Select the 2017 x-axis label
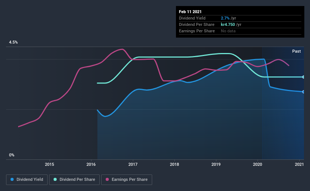Image resolution: width=310 pixels, height=191 pixels. click(x=133, y=164)
